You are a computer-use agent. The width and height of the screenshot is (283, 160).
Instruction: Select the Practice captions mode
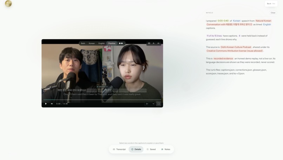pyautogui.click(x=112, y=43)
